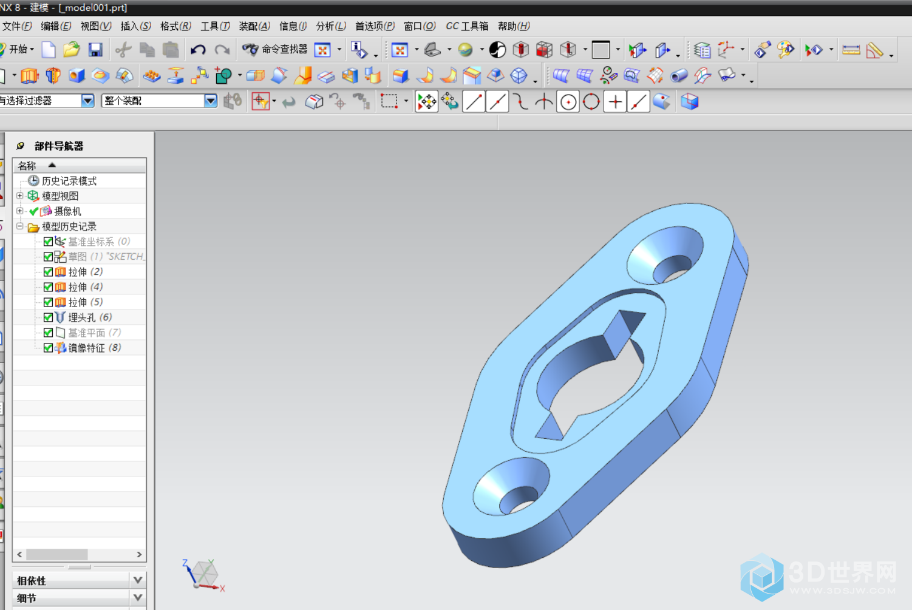Click the Edit Object Display palette icon

click(785, 50)
